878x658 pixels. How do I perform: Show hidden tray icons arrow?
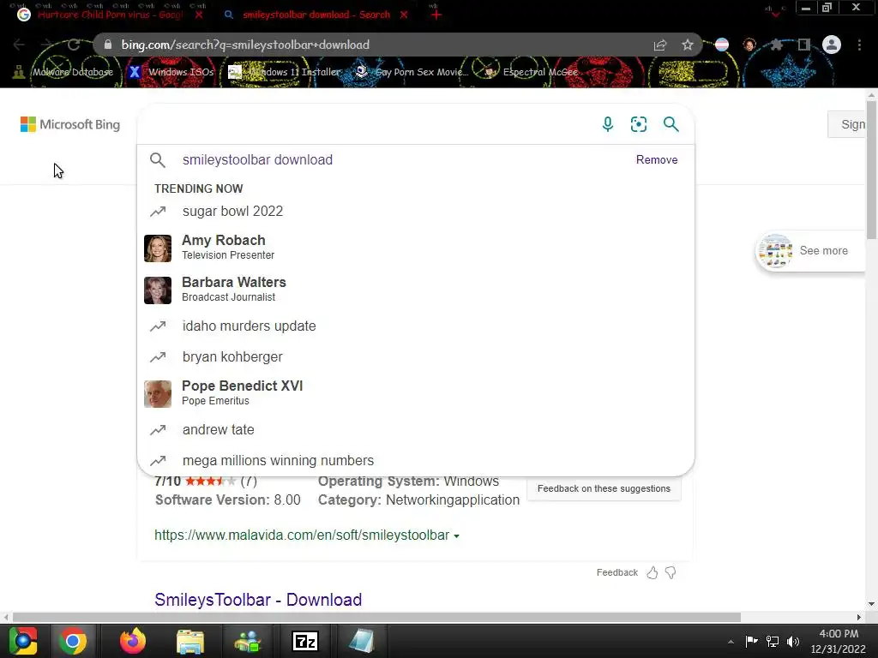pos(731,643)
